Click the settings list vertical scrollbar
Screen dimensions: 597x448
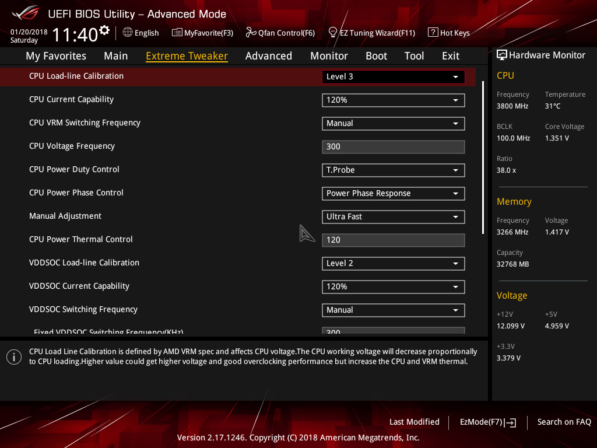coord(483,157)
